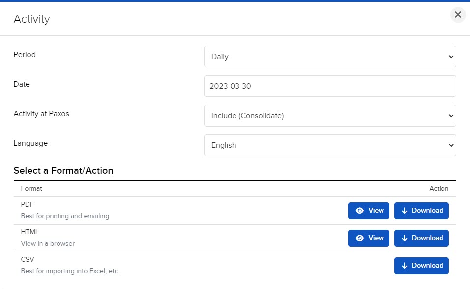Viewport: 470px width, 289px height.
Task: Click the Format column header
Action: 31,188
